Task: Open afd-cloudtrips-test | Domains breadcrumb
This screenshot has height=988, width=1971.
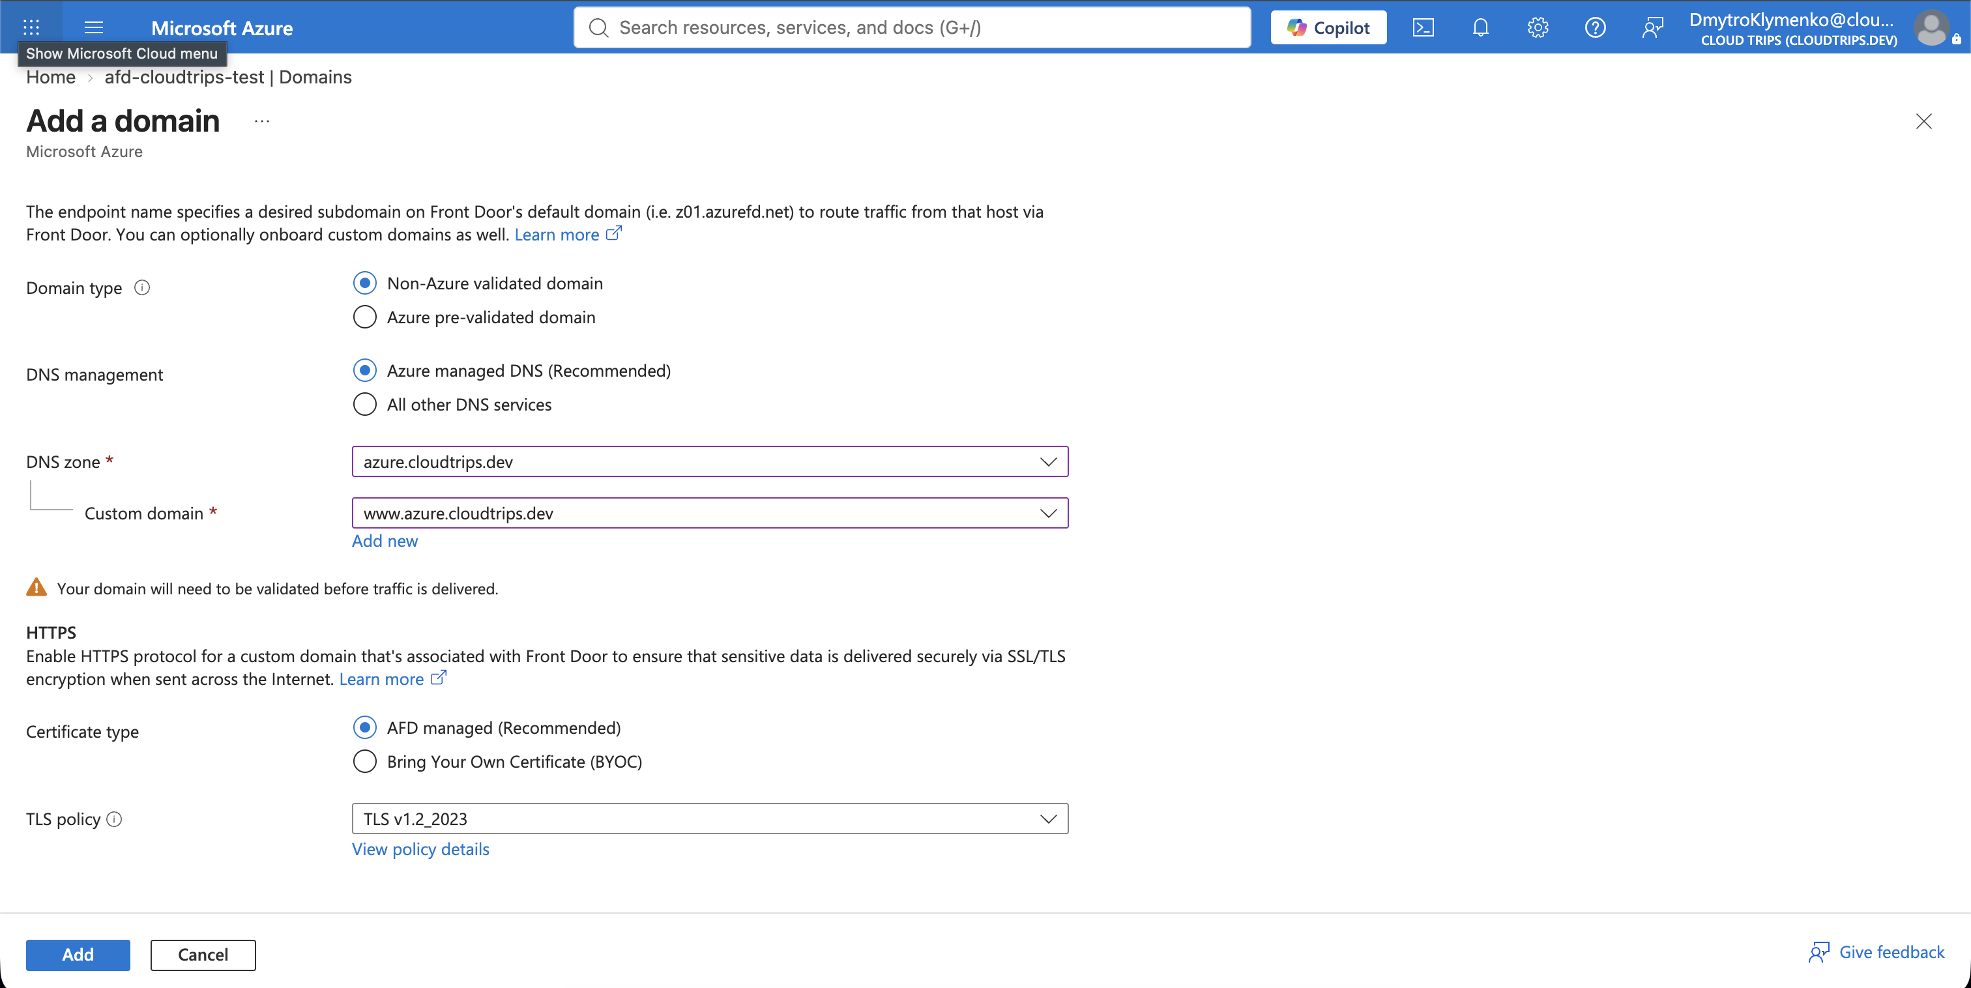Action: pos(228,78)
